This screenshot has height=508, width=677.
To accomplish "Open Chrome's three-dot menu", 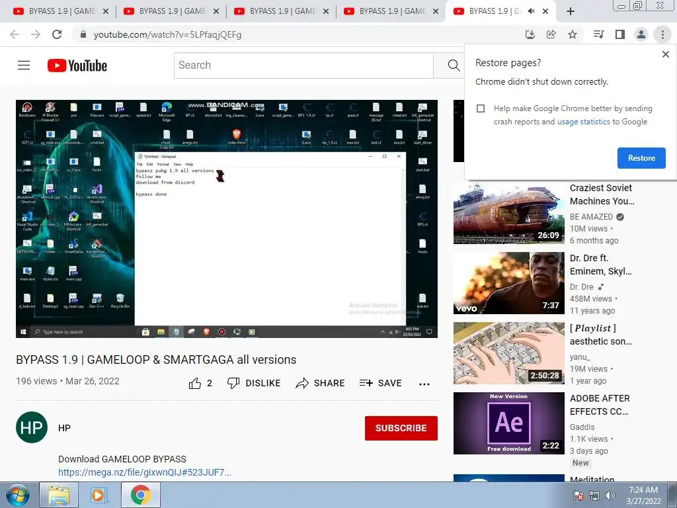I will tap(662, 34).
